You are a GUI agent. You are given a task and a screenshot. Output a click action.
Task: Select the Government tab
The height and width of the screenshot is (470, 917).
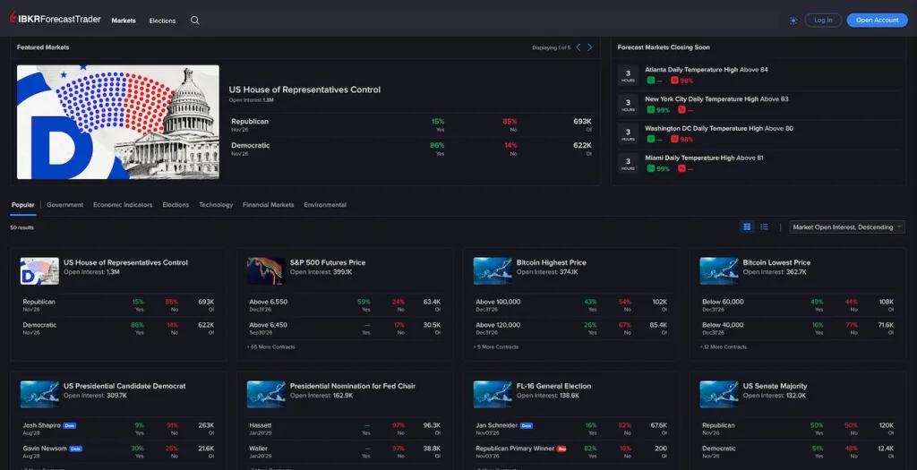(x=64, y=205)
